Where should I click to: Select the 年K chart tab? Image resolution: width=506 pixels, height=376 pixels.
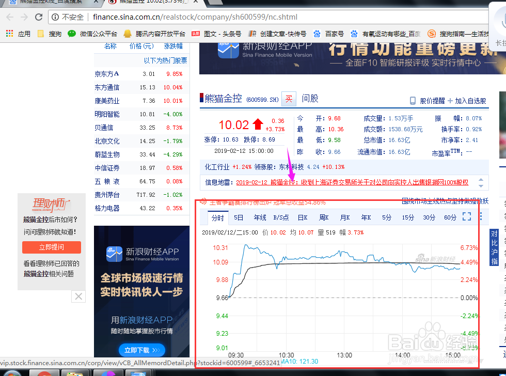[x=366, y=217]
